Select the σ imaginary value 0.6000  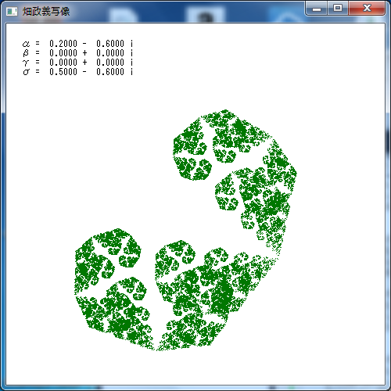coord(110,72)
